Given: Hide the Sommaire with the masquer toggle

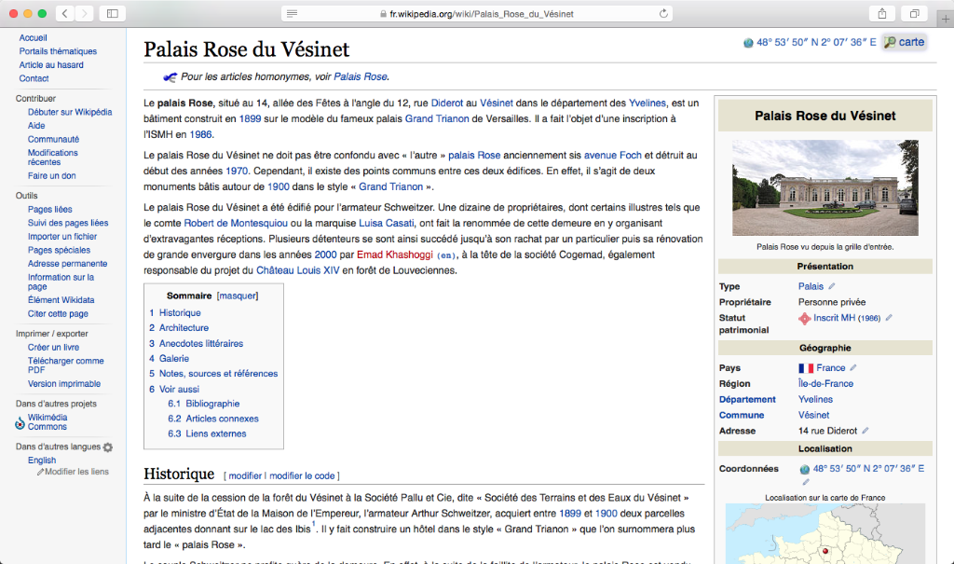Looking at the screenshot, I should point(237,296).
